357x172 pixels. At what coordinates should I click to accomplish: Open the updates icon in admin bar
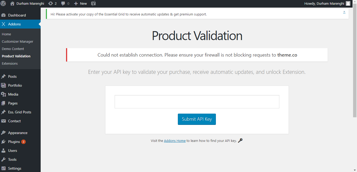tap(50, 3)
